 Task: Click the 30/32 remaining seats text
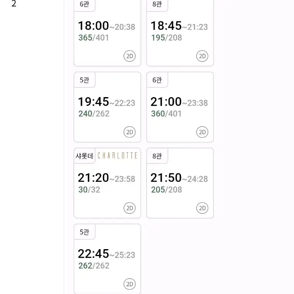point(89,190)
